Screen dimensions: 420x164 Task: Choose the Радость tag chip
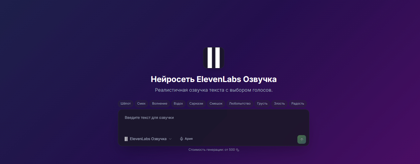coord(298,104)
